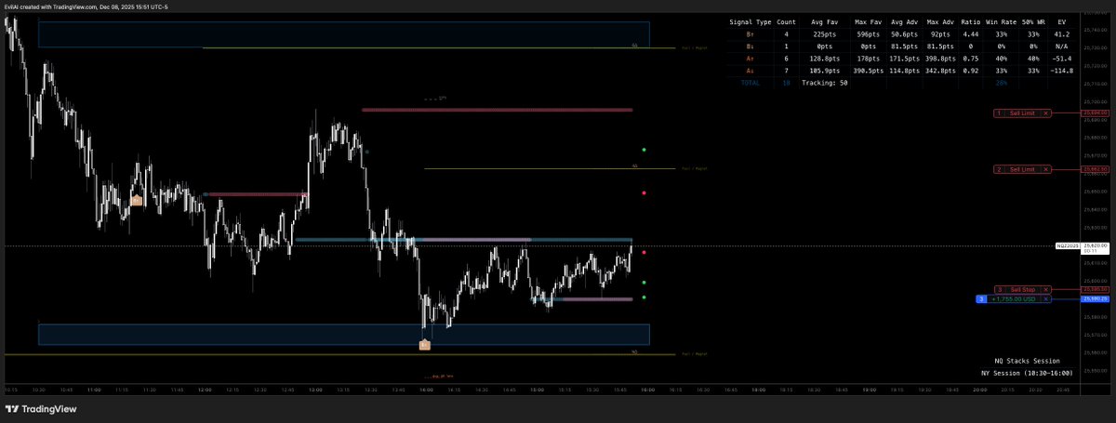Click the 'Count' column header
Image resolution: width=1116 pixels, height=423 pixels.
point(787,20)
